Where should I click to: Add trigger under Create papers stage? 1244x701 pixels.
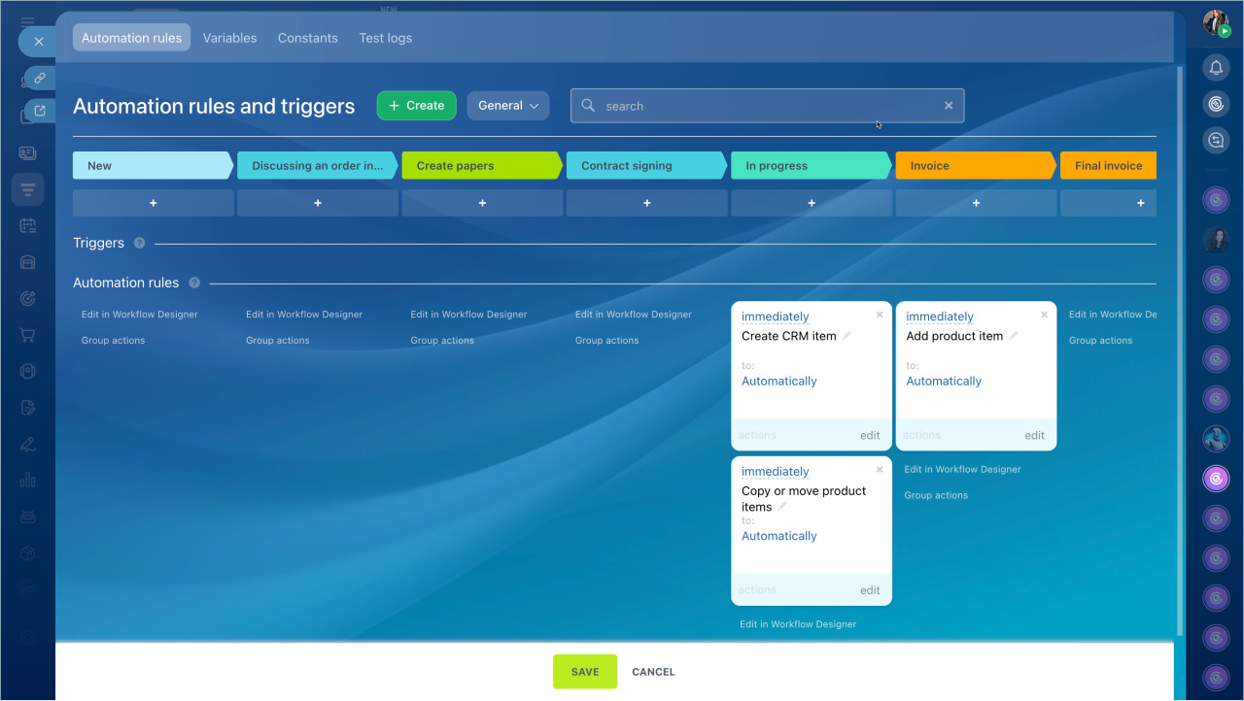point(482,203)
